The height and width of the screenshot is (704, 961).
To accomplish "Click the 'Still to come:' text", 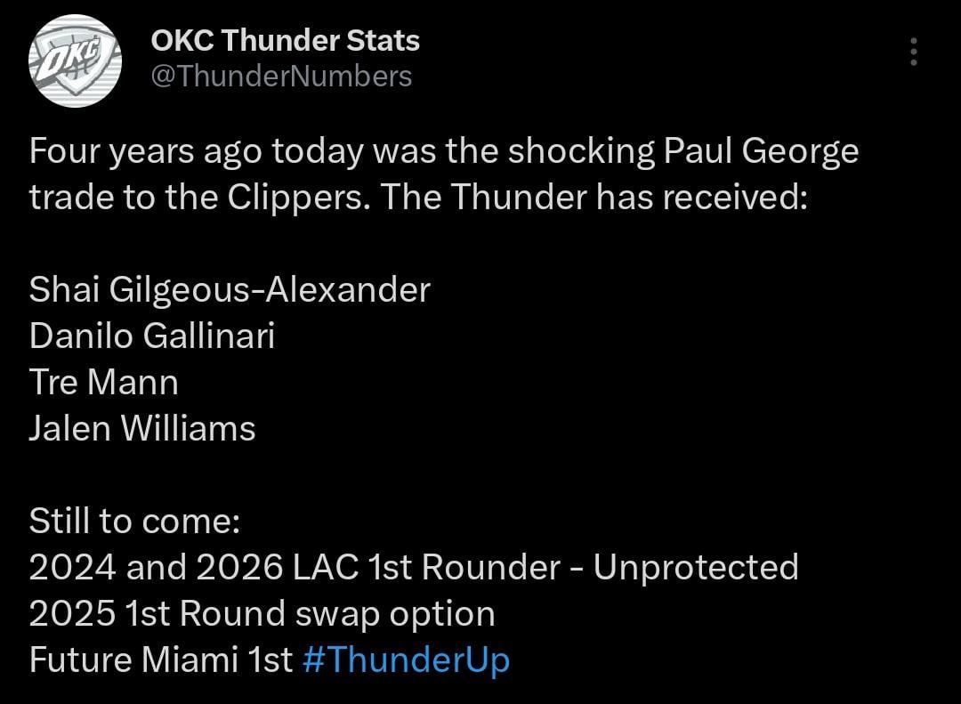I will click(x=134, y=522).
